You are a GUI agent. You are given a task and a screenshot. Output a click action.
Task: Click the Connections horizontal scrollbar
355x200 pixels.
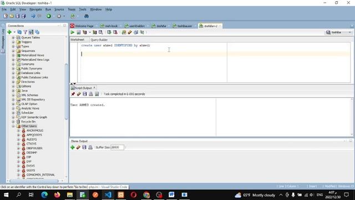[34, 181]
